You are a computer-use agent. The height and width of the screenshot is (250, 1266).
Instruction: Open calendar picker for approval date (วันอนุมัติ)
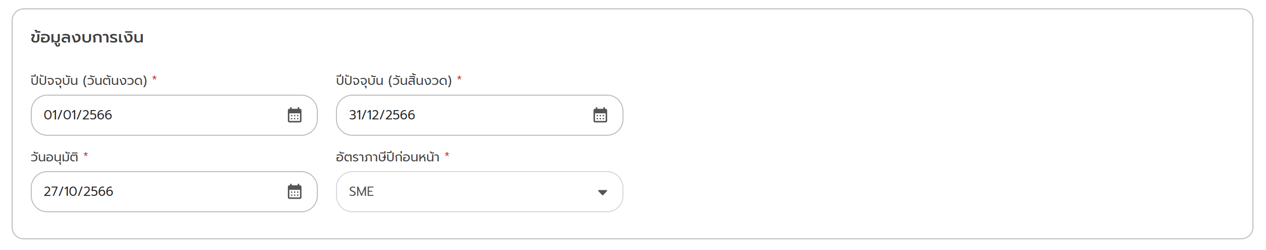(x=294, y=192)
